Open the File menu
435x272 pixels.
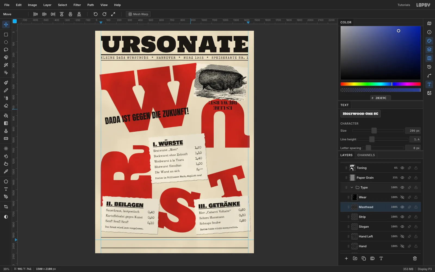click(7, 5)
